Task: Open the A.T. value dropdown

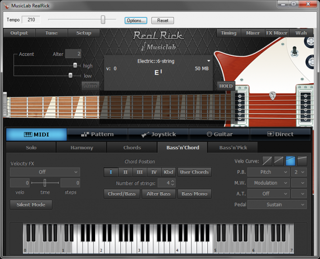Action: [x=299, y=194]
